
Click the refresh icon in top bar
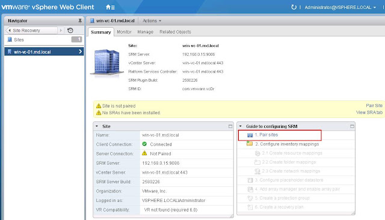coord(294,7)
